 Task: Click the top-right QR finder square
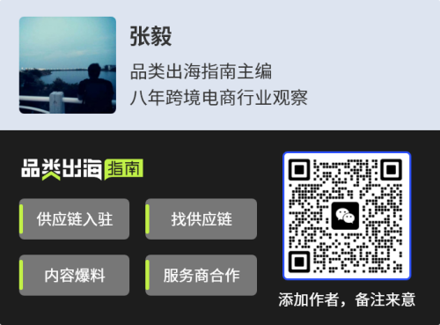pos(392,170)
